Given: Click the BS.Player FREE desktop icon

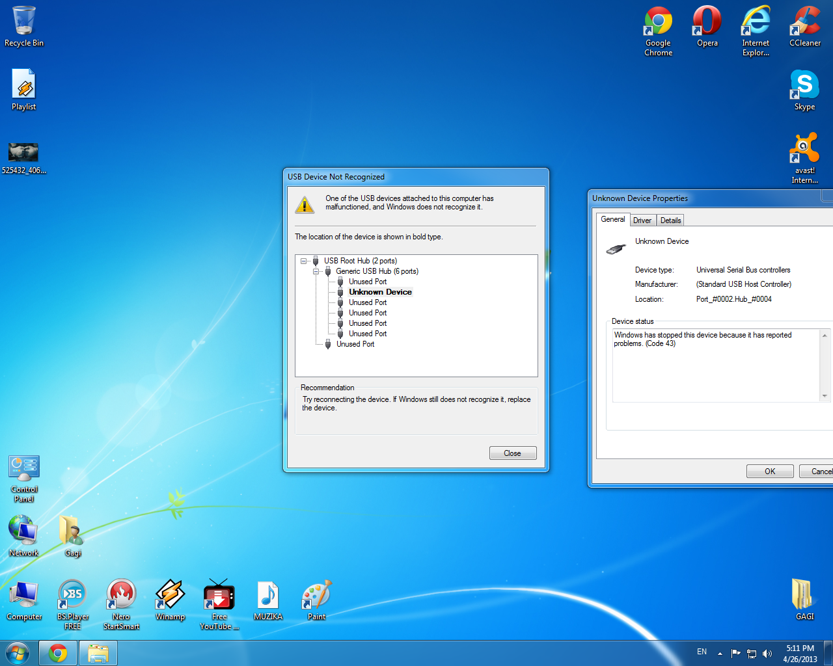Looking at the screenshot, I should pos(72,595).
